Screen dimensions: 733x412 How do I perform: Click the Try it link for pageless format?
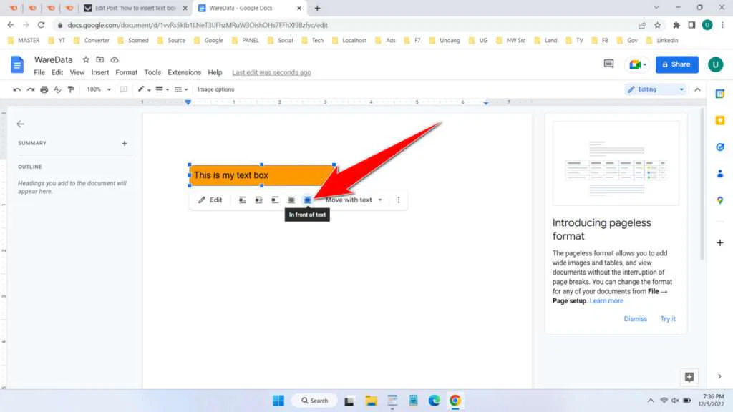coord(667,318)
